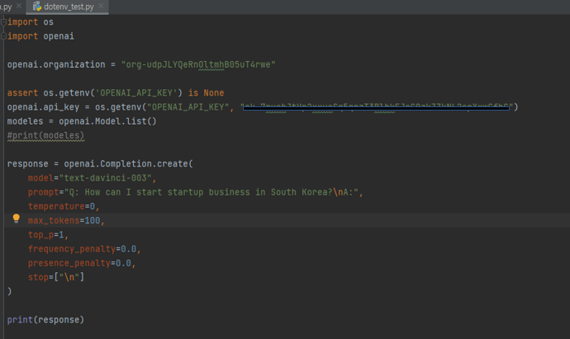Image resolution: width=570 pixels, height=339 pixels.
Task: Click 'openai.organization' identifier
Action: point(56,64)
